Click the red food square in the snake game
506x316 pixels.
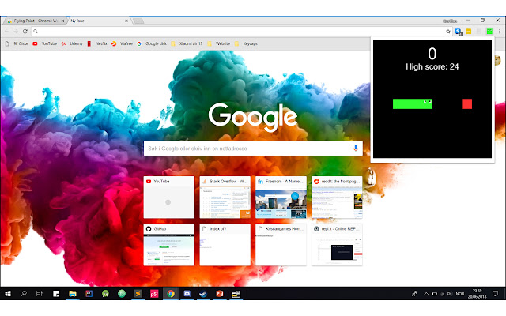[466, 103]
